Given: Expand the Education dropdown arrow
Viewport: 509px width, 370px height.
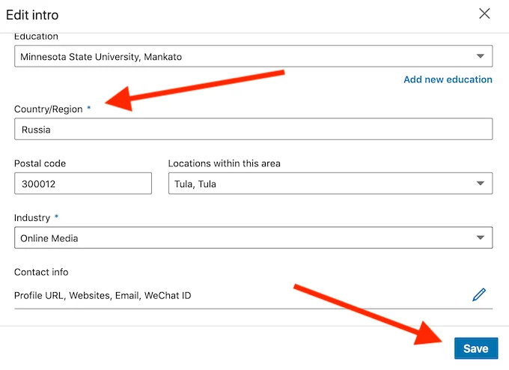Looking at the screenshot, I should (x=480, y=57).
